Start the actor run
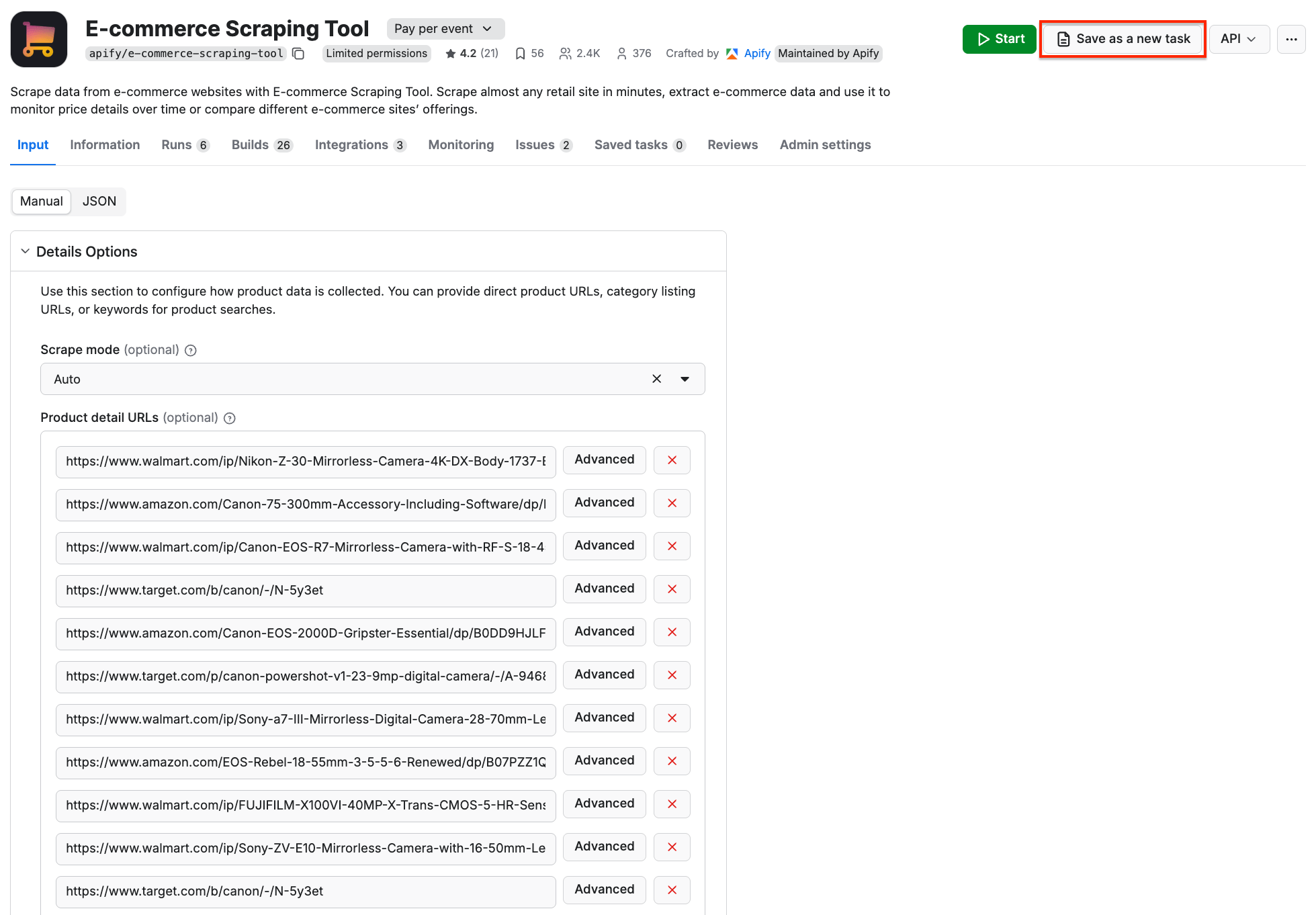Viewport: 1314px width, 915px height. pos(999,39)
